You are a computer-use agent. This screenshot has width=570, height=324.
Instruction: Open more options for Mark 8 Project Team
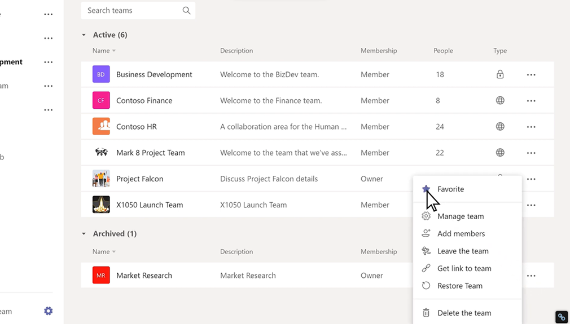[x=531, y=153]
